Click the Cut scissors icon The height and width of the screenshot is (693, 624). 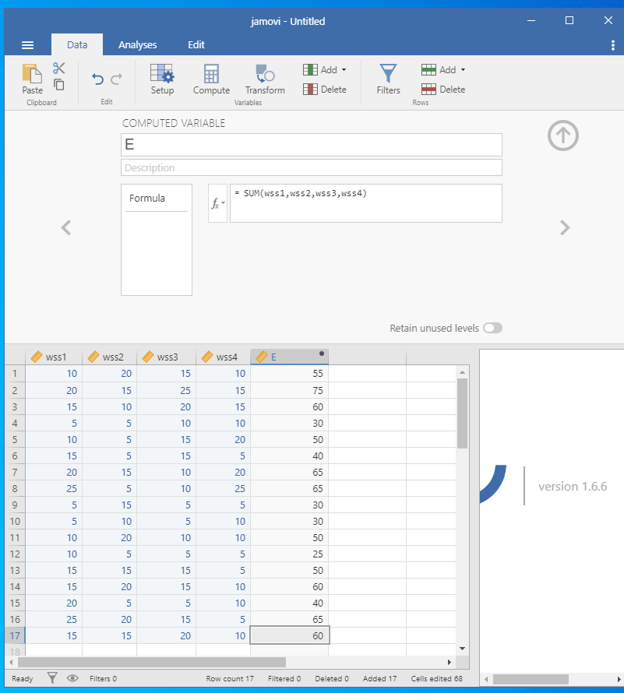[59, 69]
